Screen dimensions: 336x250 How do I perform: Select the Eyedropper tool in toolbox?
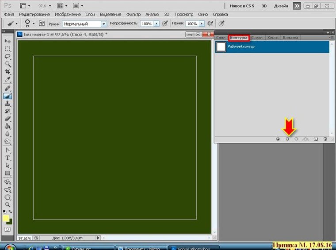[x=8, y=79]
